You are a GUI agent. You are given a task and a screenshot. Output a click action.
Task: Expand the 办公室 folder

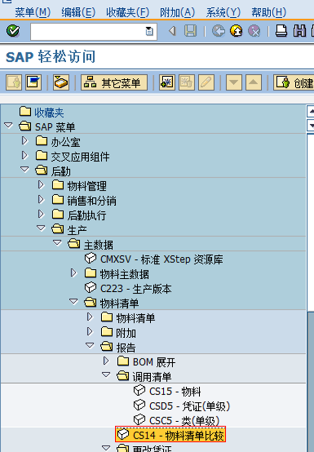[25, 141]
